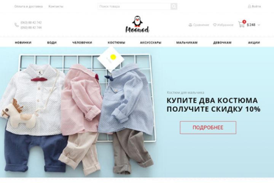This screenshot has width=274, height=183.
Task: Click the search magnifier icon button
Action: coord(174,6)
